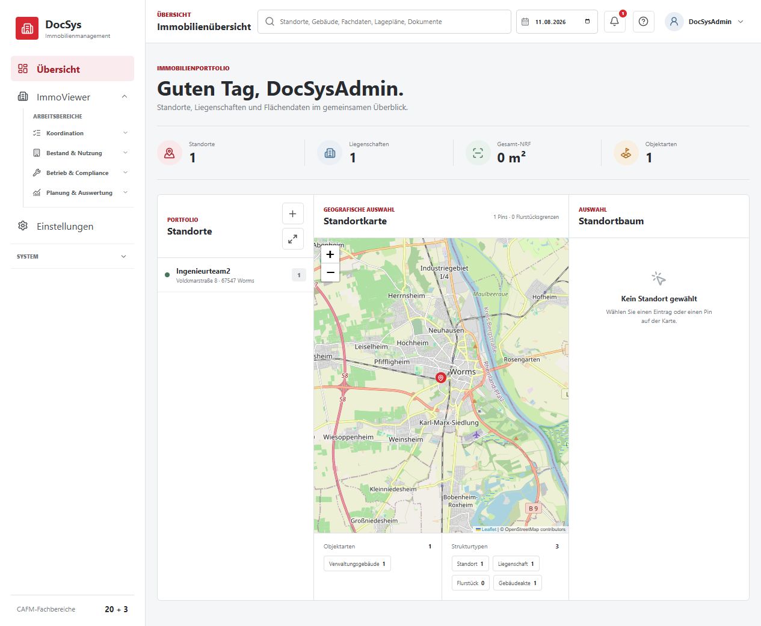Click the Gesamt-NRF area stat icon

pos(478,153)
